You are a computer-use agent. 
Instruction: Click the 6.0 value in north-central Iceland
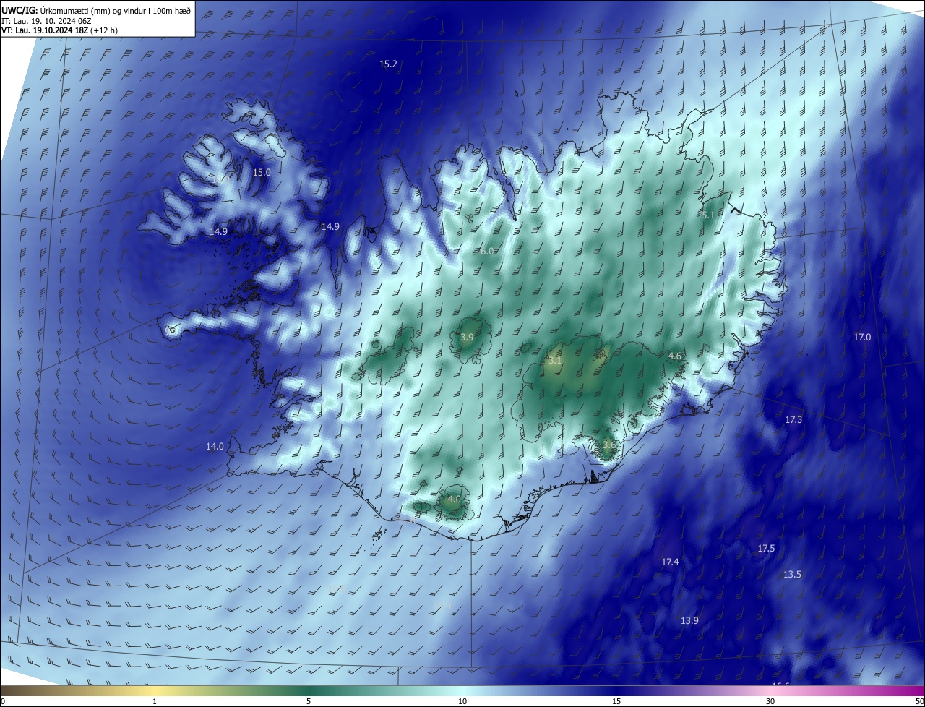pos(487,252)
